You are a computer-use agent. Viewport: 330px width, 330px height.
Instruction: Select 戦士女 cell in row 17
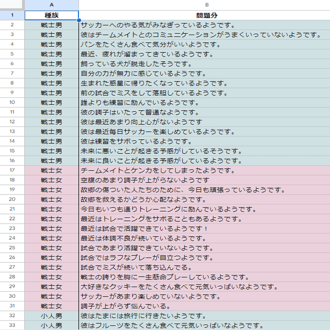(x=52, y=170)
